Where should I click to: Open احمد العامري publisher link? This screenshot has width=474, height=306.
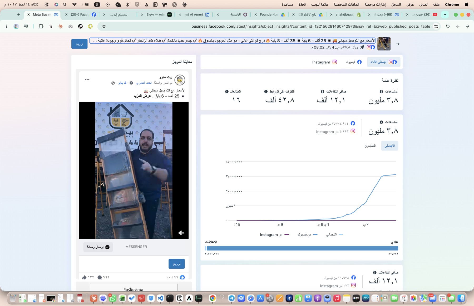(144, 83)
